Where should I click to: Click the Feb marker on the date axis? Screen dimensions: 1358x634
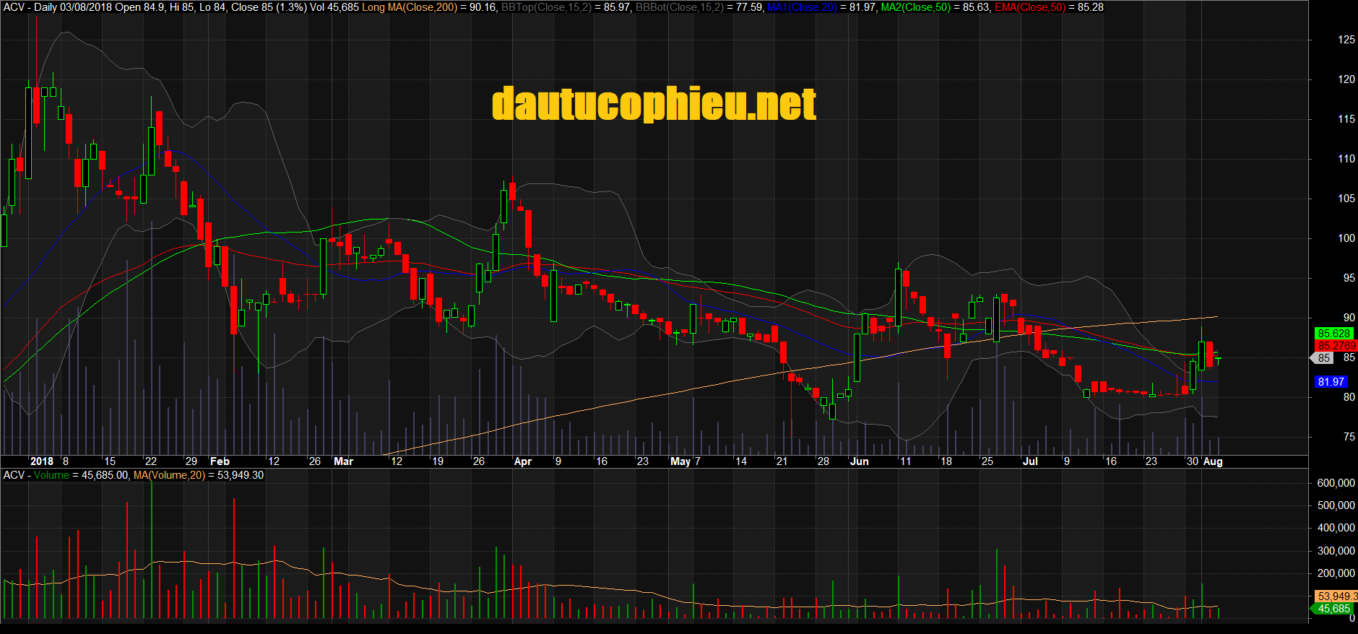point(220,461)
